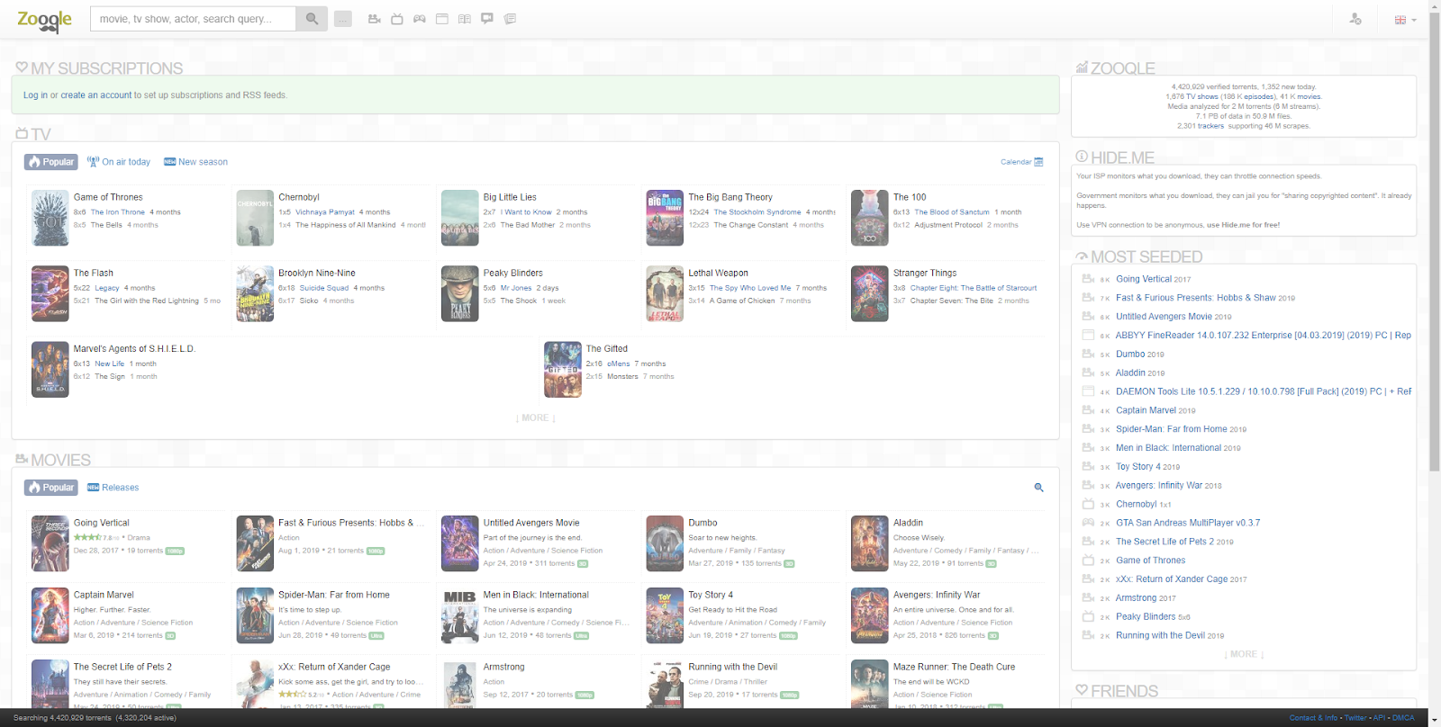The image size is (1441, 727).
Task: Click TV icon beside Peaky Blinders 5x6
Action: pos(1088,616)
